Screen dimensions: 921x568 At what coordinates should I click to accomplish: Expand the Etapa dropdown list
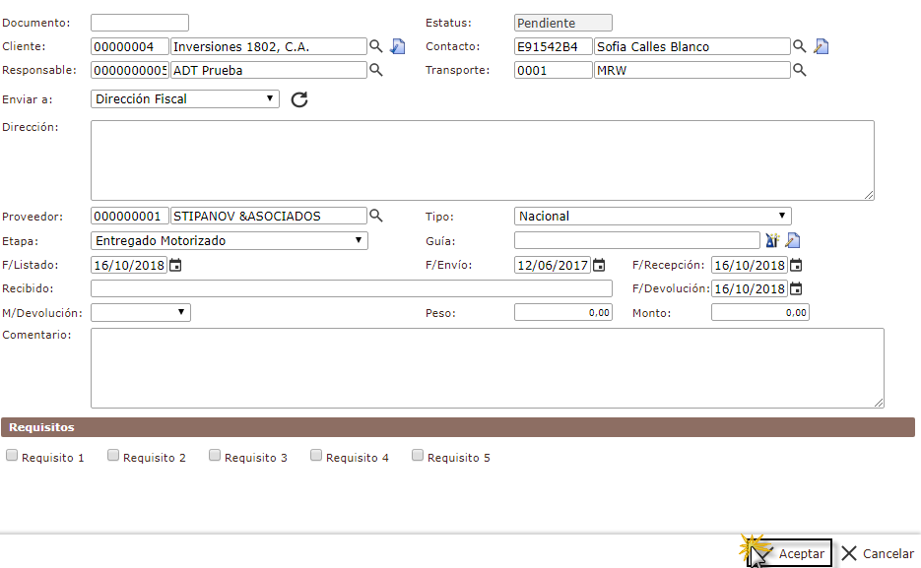(x=229, y=241)
